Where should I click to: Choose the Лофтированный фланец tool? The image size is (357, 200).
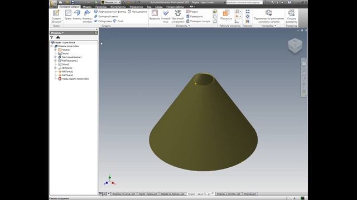[x=110, y=12]
